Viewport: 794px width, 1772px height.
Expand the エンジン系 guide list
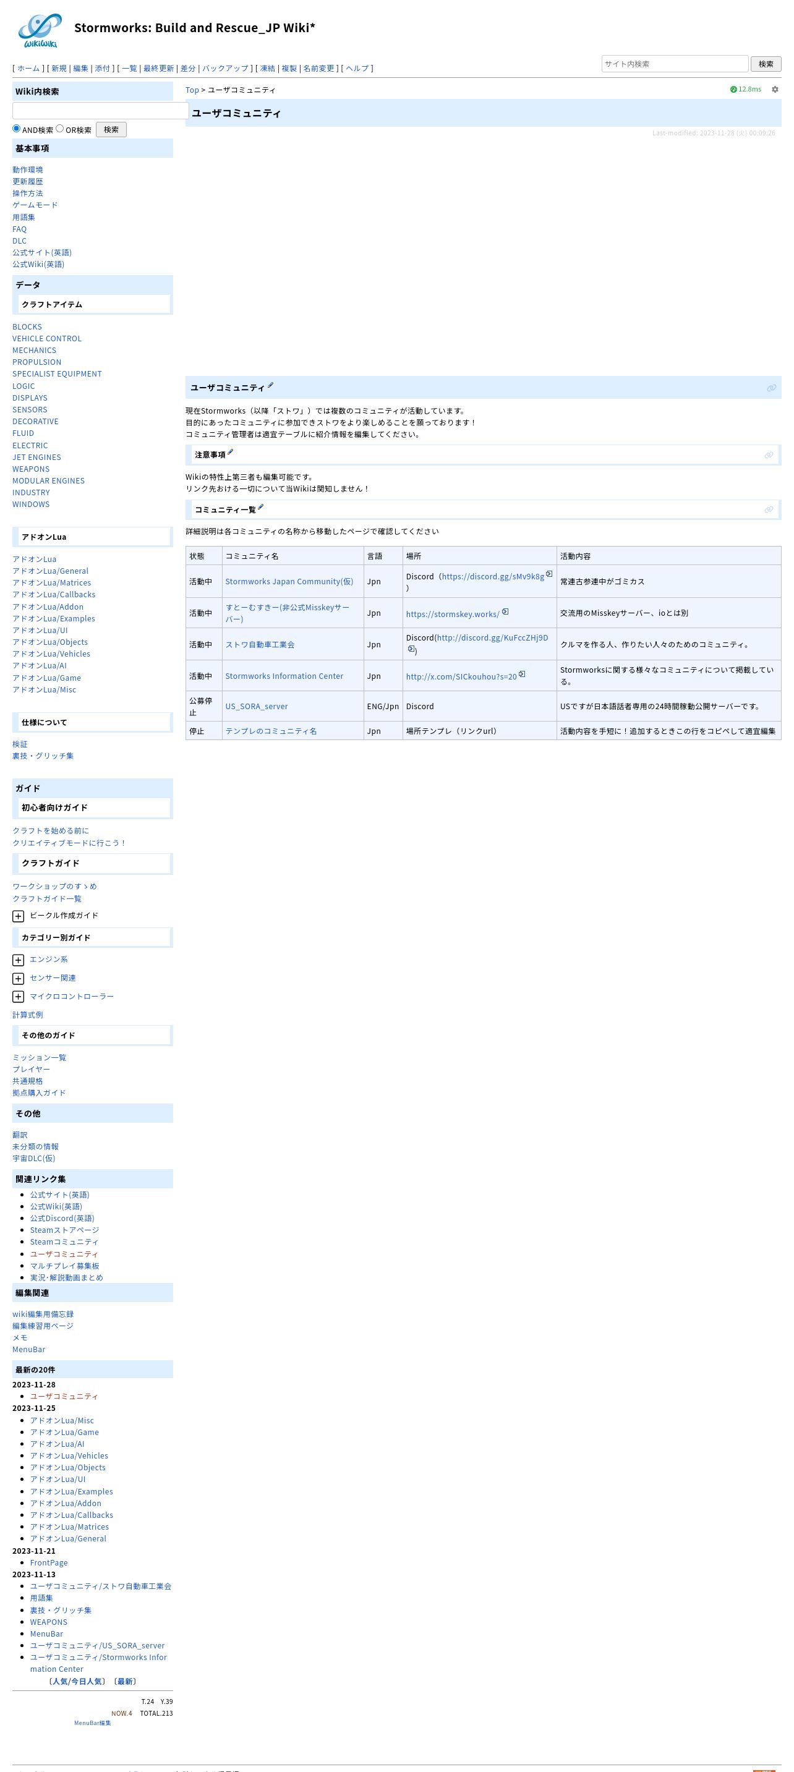click(x=19, y=960)
